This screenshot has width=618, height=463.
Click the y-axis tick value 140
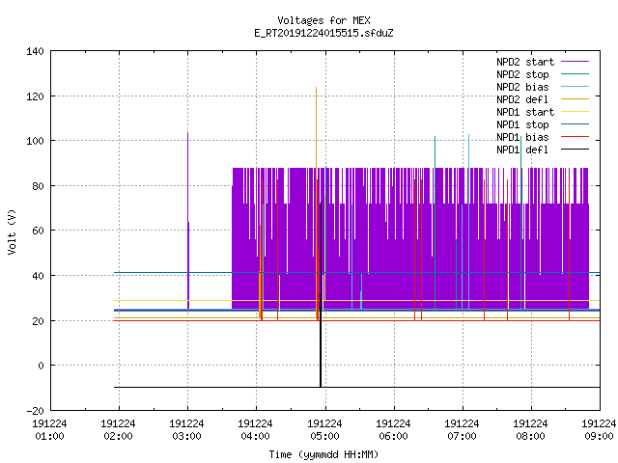click(x=35, y=51)
